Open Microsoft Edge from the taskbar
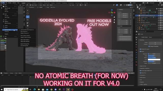This screenshot has height=91, width=163. [x=35, y=89]
